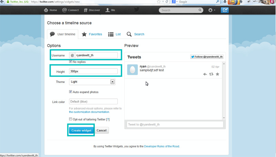This screenshot has width=276, height=157.
Task: Retweet using the retweet icon
Action: pos(211,74)
